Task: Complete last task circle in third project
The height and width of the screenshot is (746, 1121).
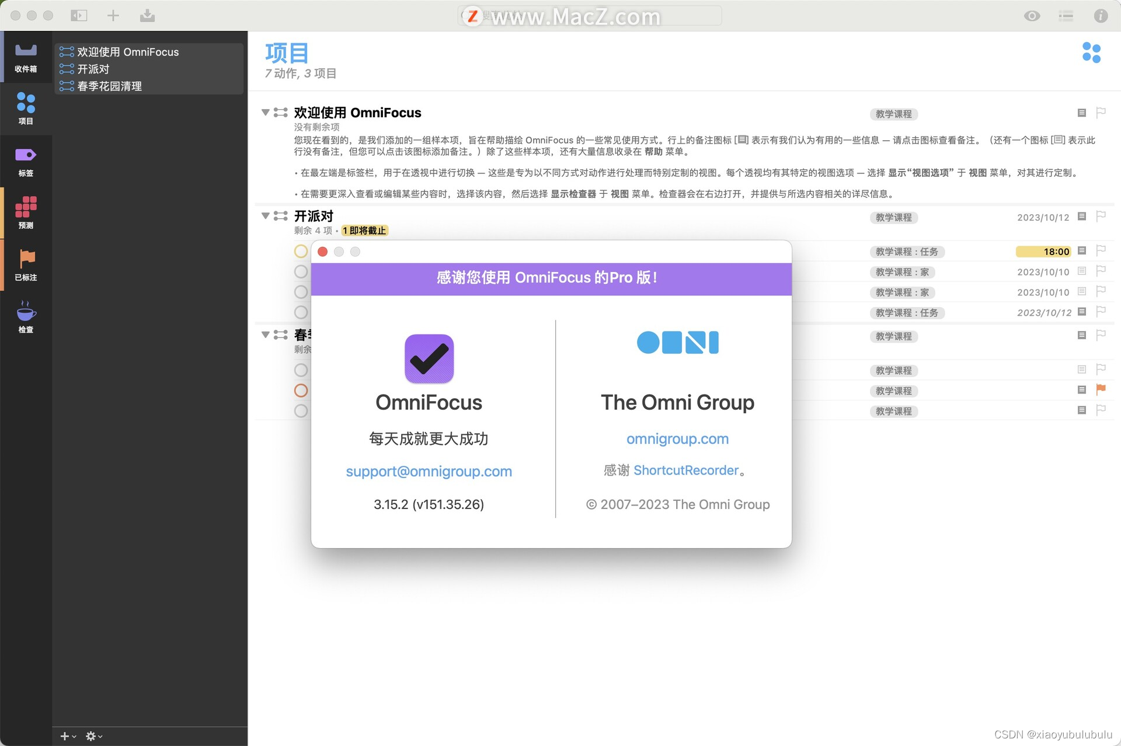Action: click(x=301, y=411)
